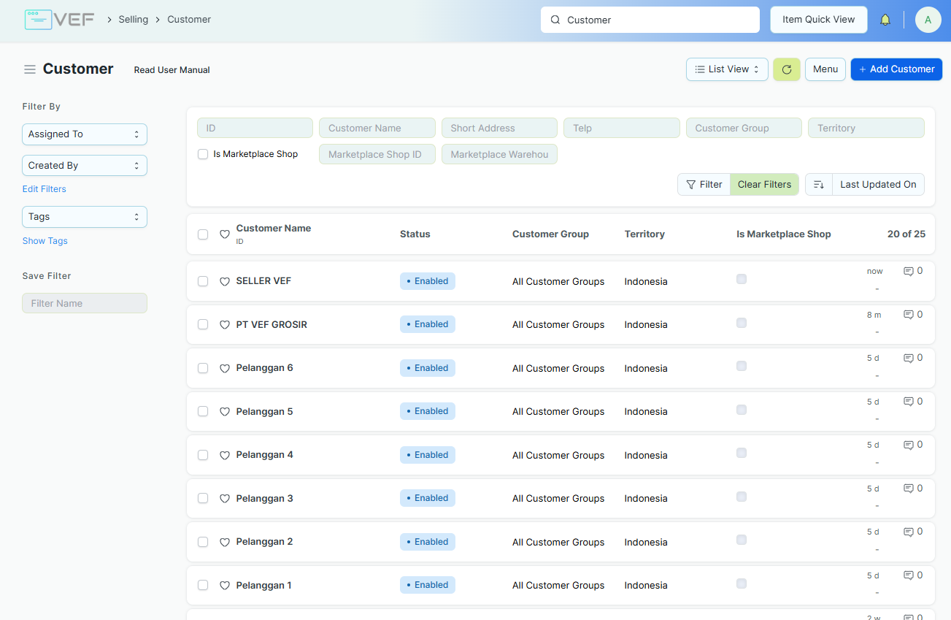
Task: Open the Read User Manual link
Action: tap(172, 70)
